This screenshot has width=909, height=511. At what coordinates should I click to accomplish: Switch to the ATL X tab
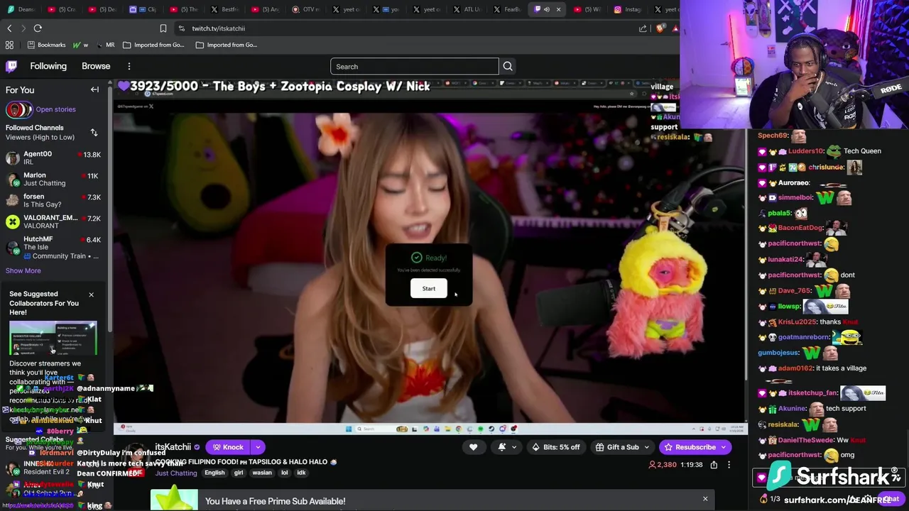pyautogui.click(x=466, y=9)
